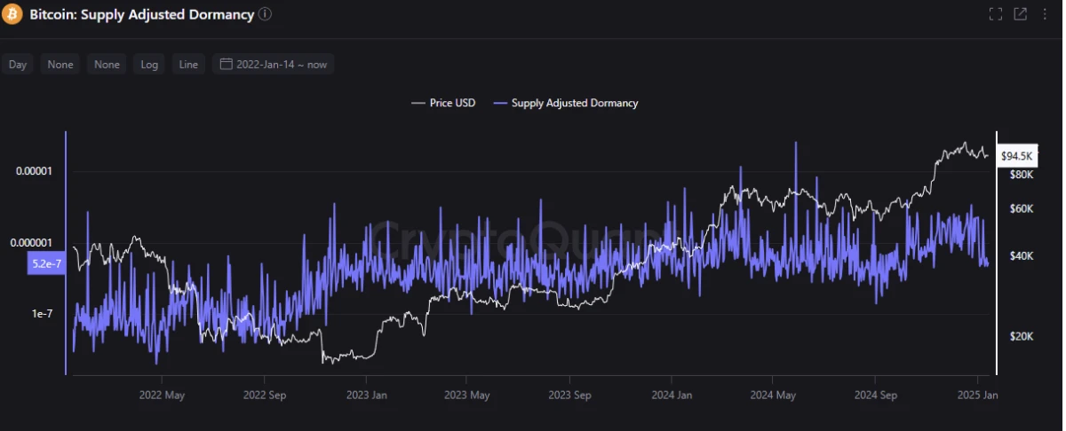This screenshot has width=1066, height=431.
Task: Click the 2024 May x-axis label
Action: 772,395
